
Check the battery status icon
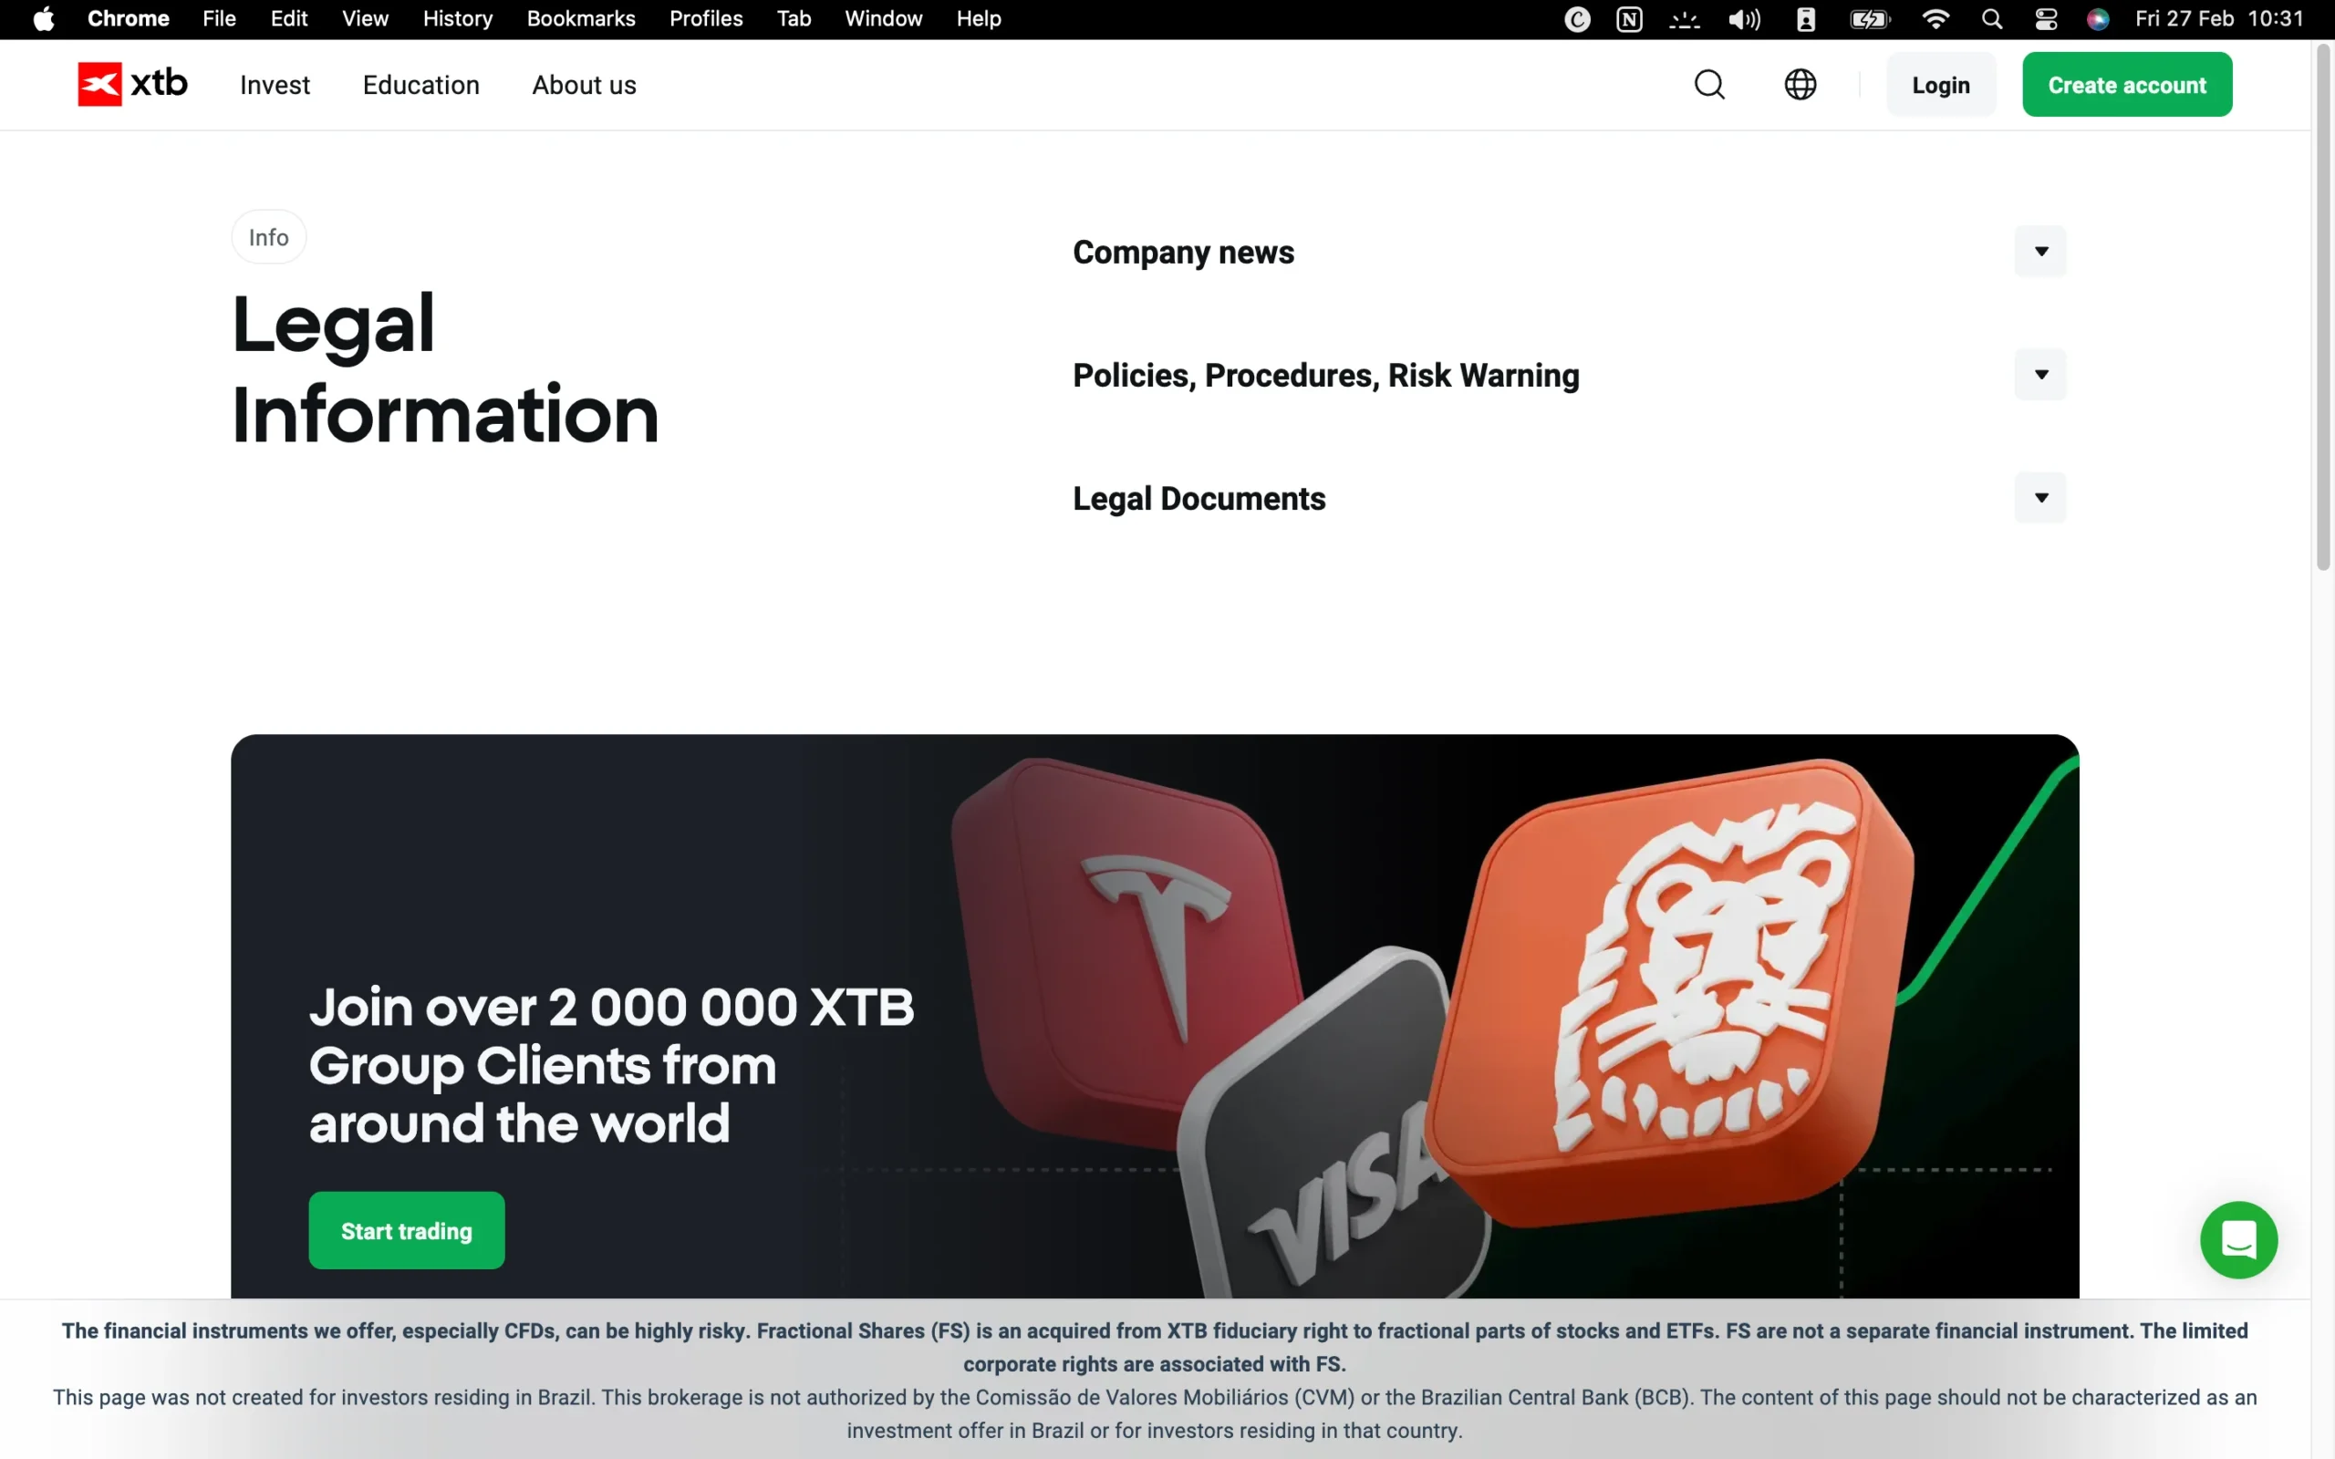point(1869,18)
